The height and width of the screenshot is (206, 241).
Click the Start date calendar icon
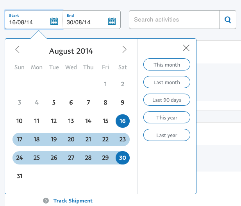click(54, 22)
